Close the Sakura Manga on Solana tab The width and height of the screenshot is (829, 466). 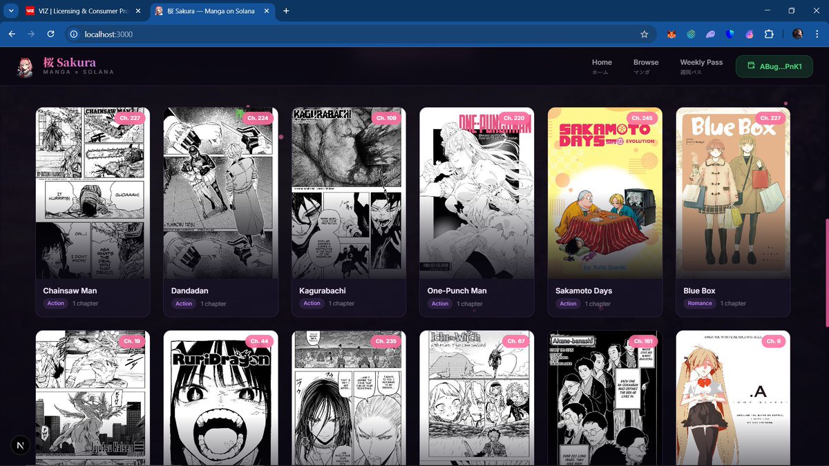click(268, 11)
